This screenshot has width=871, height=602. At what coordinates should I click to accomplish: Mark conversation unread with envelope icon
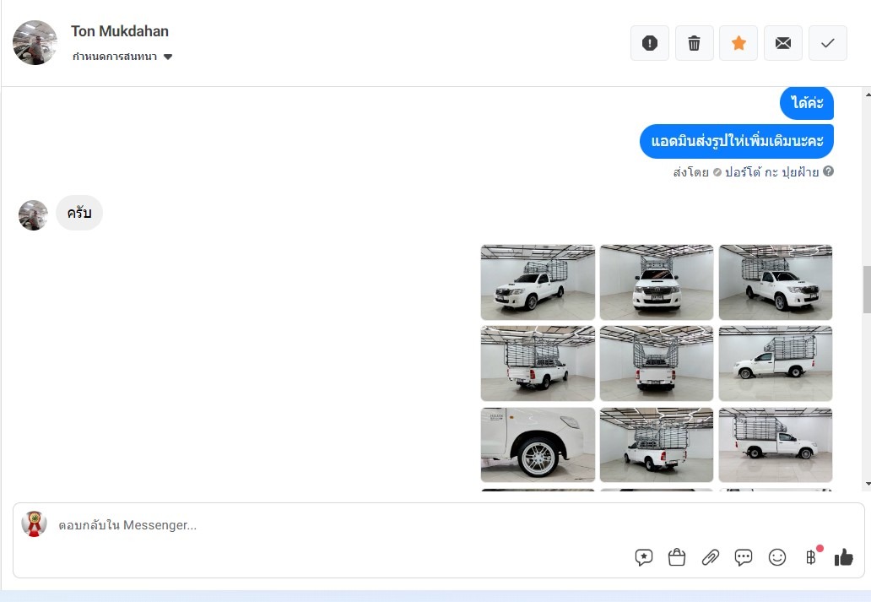click(x=782, y=43)
